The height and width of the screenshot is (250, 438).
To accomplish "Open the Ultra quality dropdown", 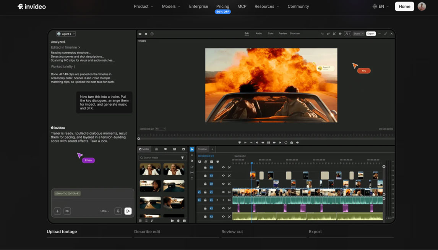I will point(105,211).
